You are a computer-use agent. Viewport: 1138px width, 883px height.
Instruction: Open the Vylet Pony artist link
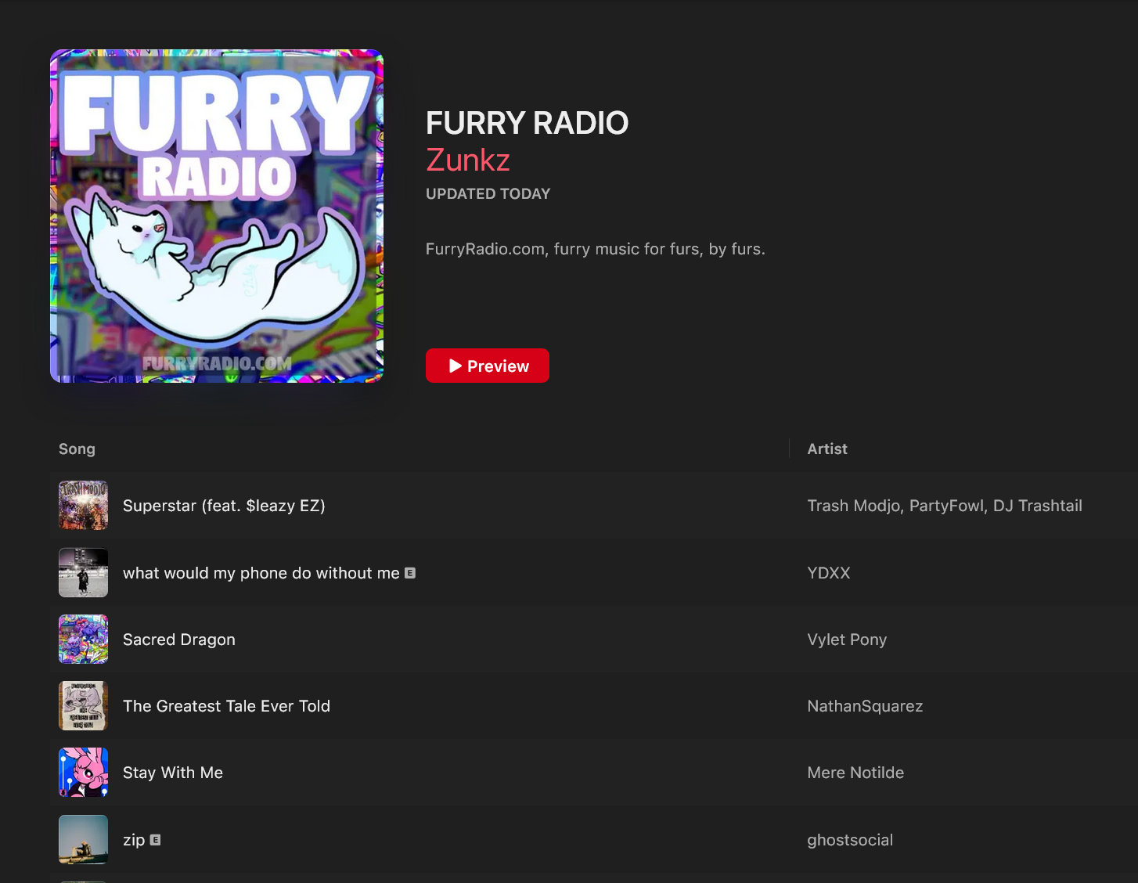[846, 640]
